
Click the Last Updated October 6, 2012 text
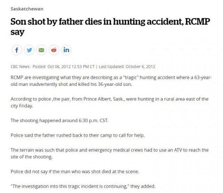(x=127, y=66)
